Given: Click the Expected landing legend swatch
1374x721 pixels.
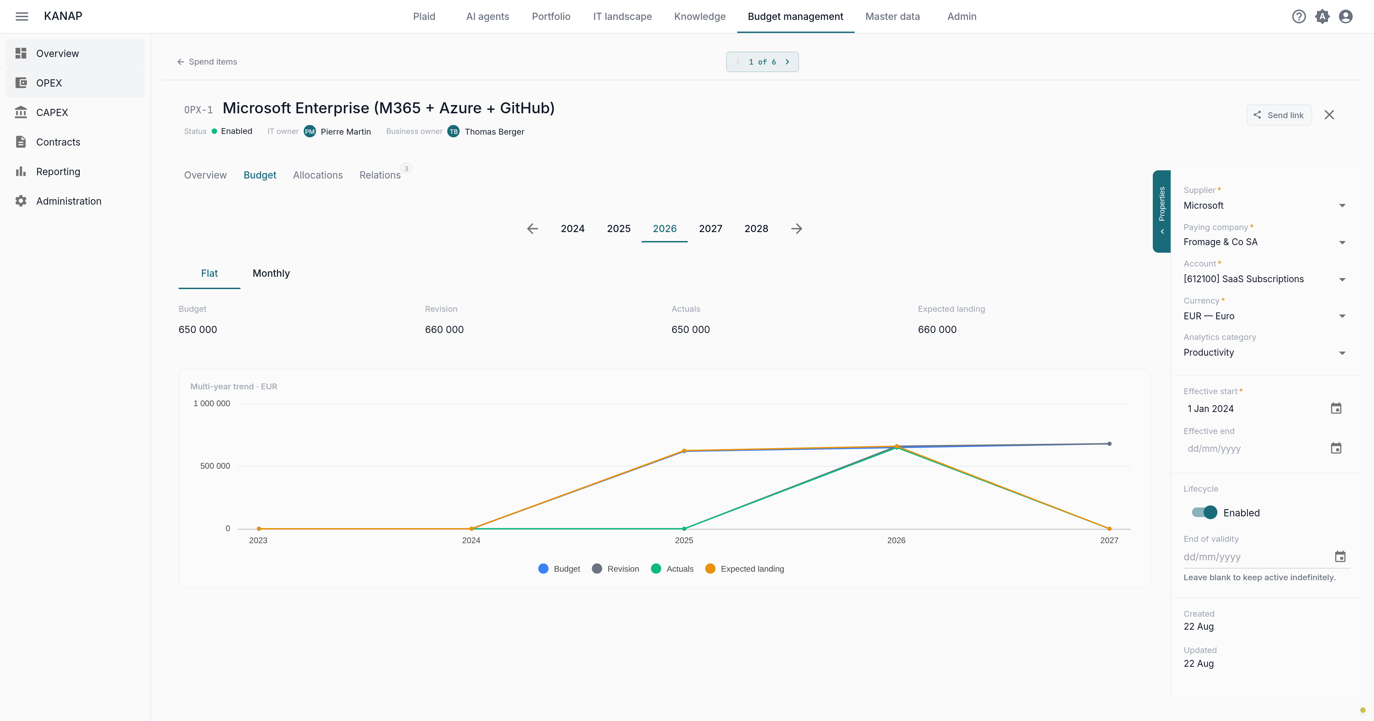Looking at the screenshot, I should click(x=710, y=569).
